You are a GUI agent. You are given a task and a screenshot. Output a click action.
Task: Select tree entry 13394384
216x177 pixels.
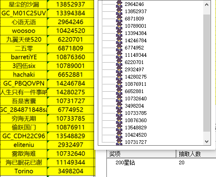click(x=136, y=33)
